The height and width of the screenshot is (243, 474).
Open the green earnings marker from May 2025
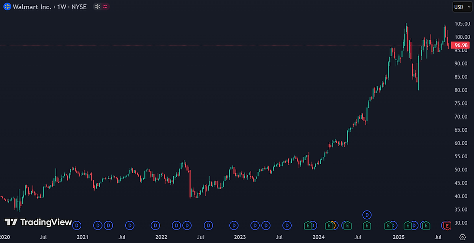(426, 226)
